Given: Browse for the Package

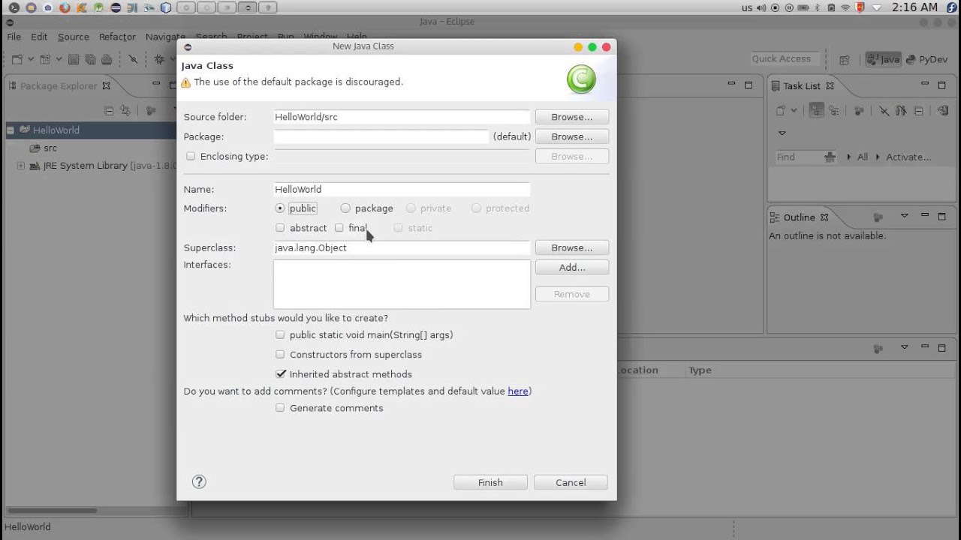Looking at the screenshot, I should (572, 136).
